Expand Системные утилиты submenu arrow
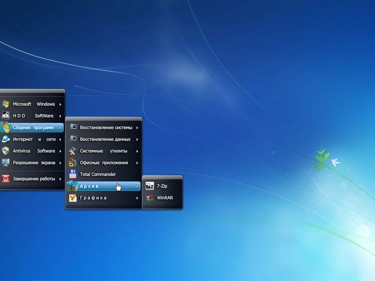The image size is (375, 281). point(137,151)
